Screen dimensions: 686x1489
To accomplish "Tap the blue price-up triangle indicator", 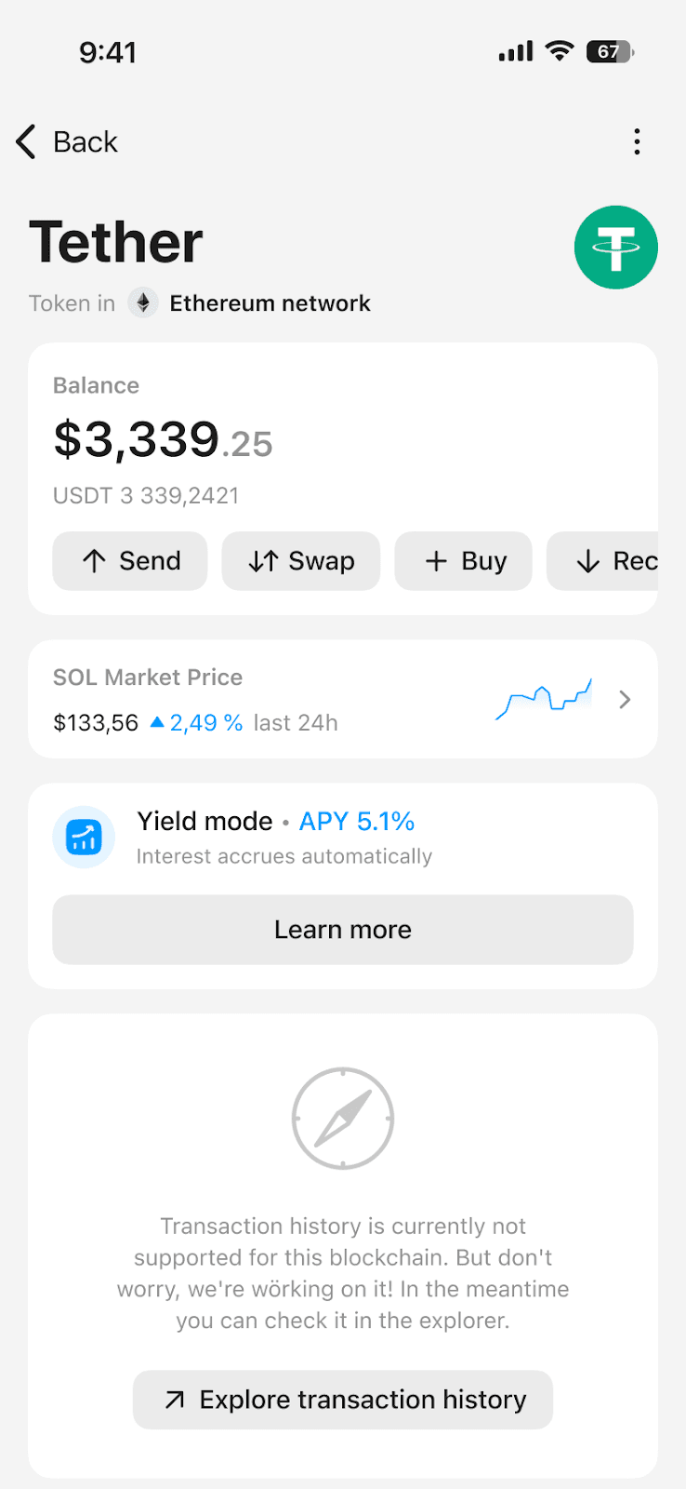I will coord(157,722).
